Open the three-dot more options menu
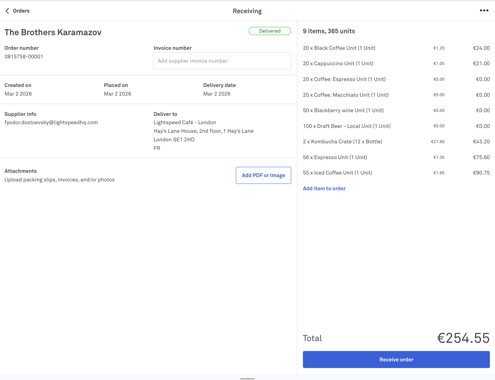Image resolution: width=495 pixels, height=380 pixels. 484,11
